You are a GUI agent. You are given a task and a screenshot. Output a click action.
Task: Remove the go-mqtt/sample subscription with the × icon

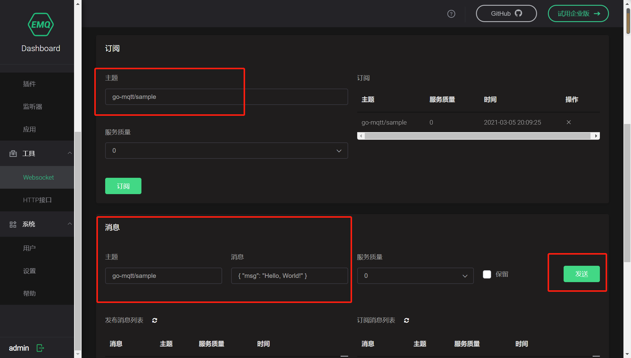[568, 122]
